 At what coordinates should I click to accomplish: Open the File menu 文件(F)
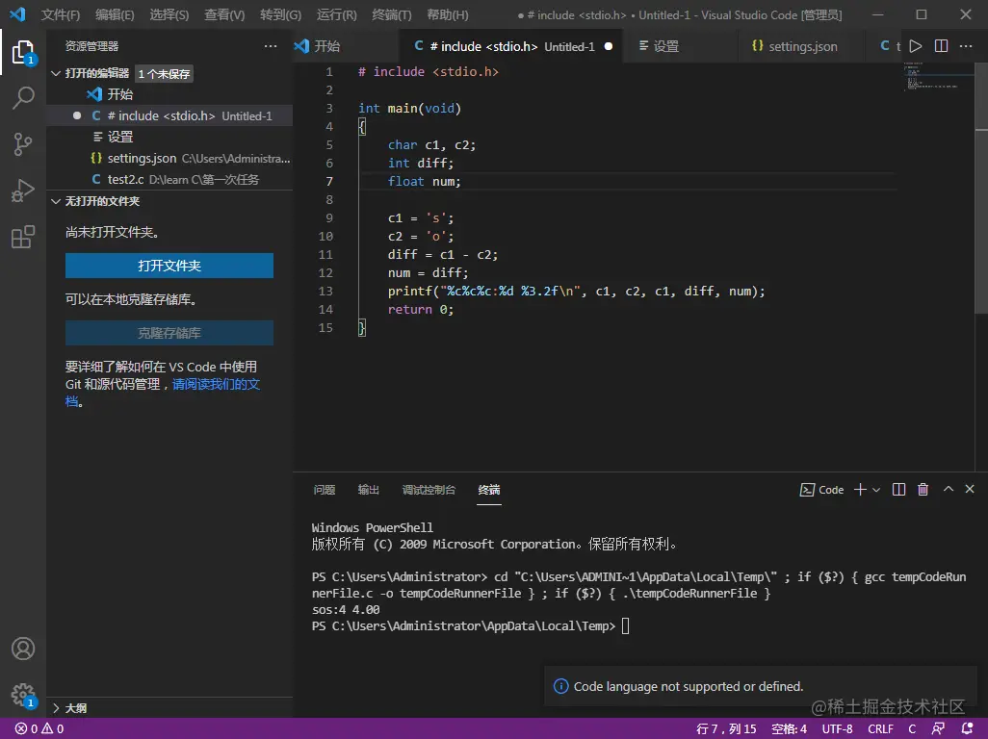coord(61,14)
